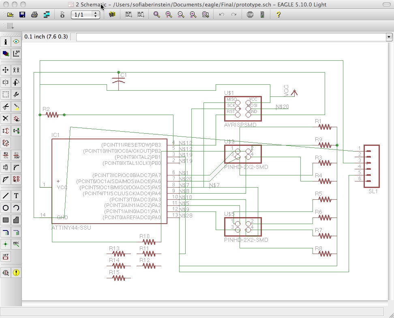
Task: Select the Smash tool
Action: 6,167
